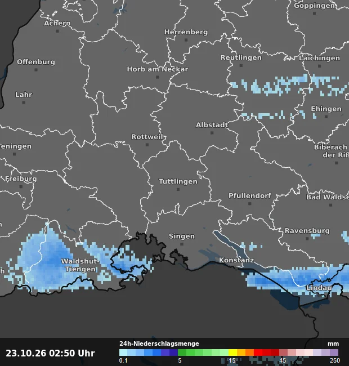The width and height of the screenshot is (349, 366).
Task: Click the Reutlingen city marker dot
Action: (x=241, y=65)
